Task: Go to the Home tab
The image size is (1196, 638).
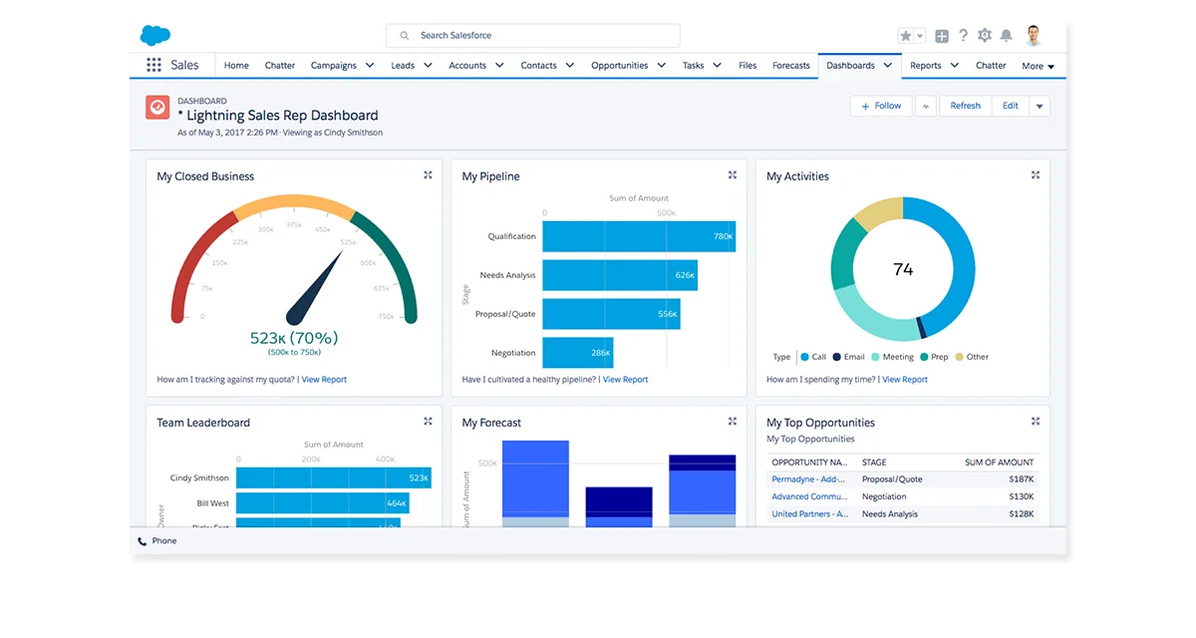Action: tap(236, 66)
